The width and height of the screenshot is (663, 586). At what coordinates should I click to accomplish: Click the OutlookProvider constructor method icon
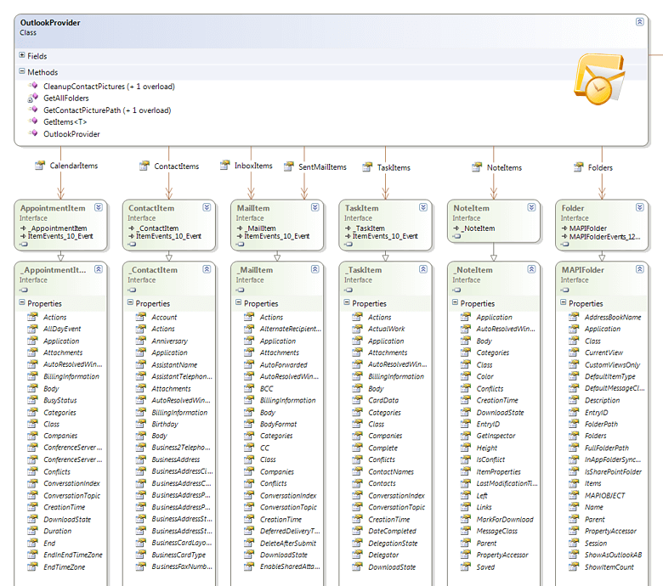[33, 133]
